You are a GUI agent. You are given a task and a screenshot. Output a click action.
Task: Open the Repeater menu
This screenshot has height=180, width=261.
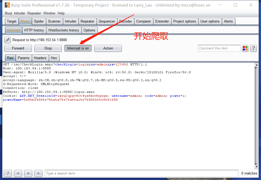point(34,13)
